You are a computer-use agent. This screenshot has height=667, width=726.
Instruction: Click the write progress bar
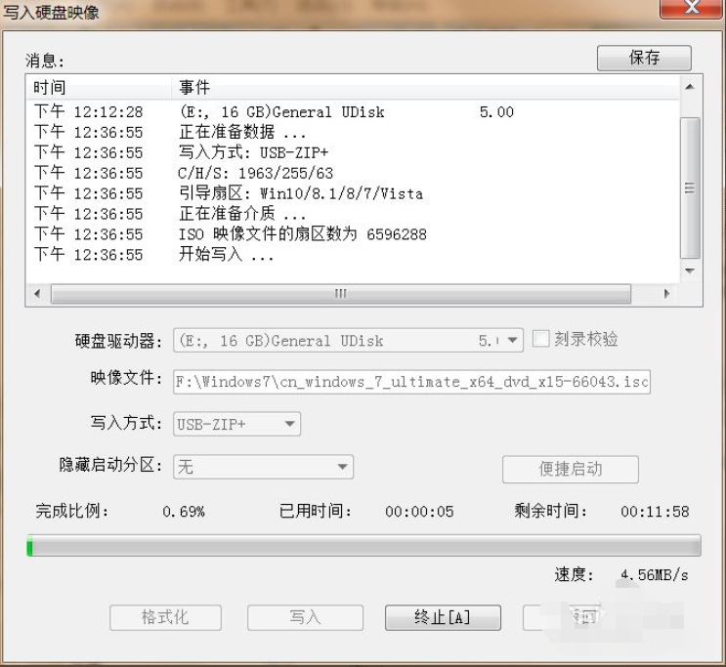[363, 546]
